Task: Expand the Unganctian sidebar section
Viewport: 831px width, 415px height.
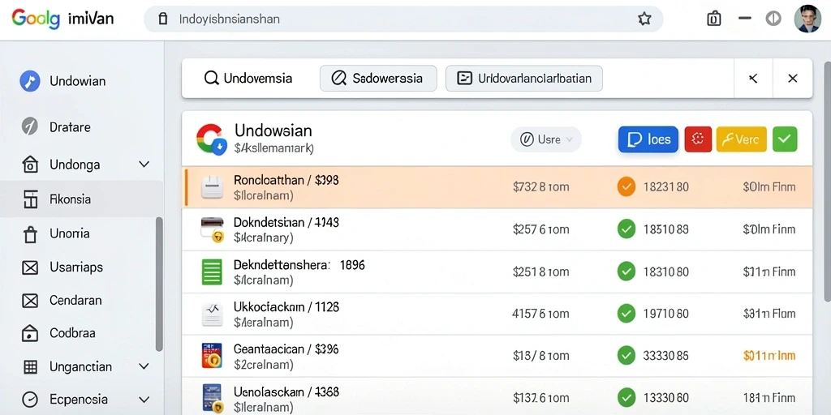Action: coord(144,366)
